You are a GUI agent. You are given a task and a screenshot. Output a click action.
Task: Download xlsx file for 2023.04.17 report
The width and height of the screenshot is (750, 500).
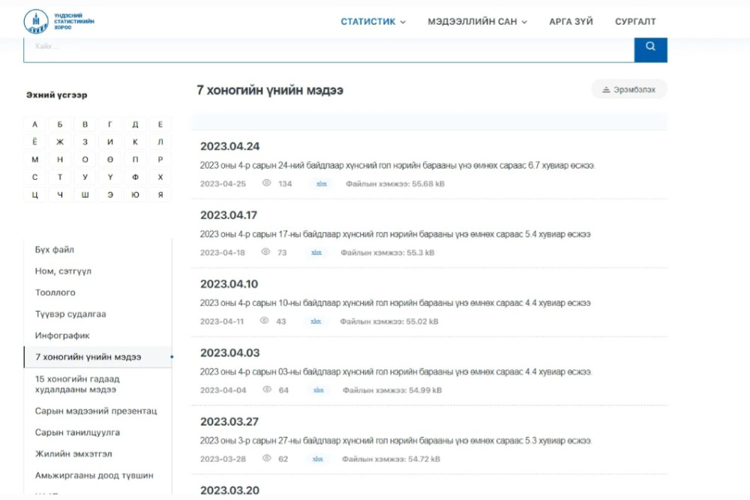tap(316, 253)
